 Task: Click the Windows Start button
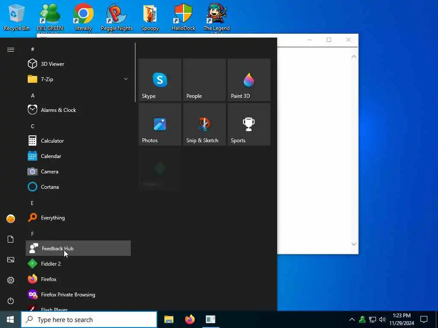pos(10,319)
